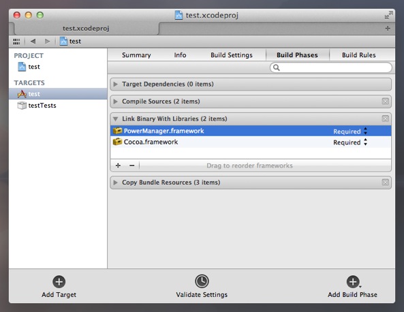Click the build phases search field
The width and height of the screenshot is (404, 312).
(x=331, y=67)
